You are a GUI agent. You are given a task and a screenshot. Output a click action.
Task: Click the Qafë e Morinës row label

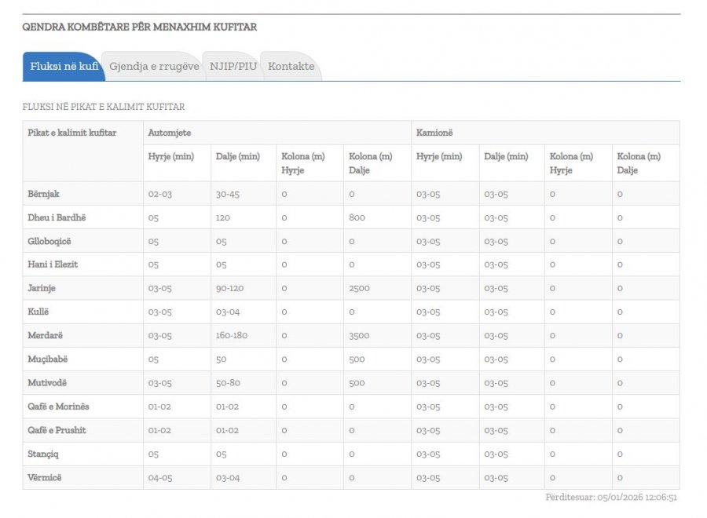(58, 407)
